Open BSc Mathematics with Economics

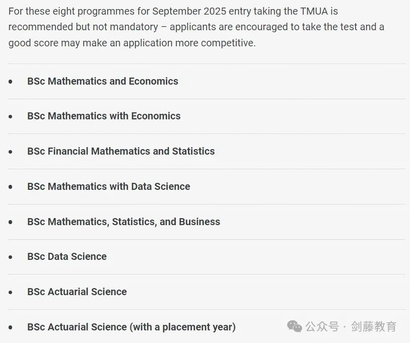tap(104, 116)
